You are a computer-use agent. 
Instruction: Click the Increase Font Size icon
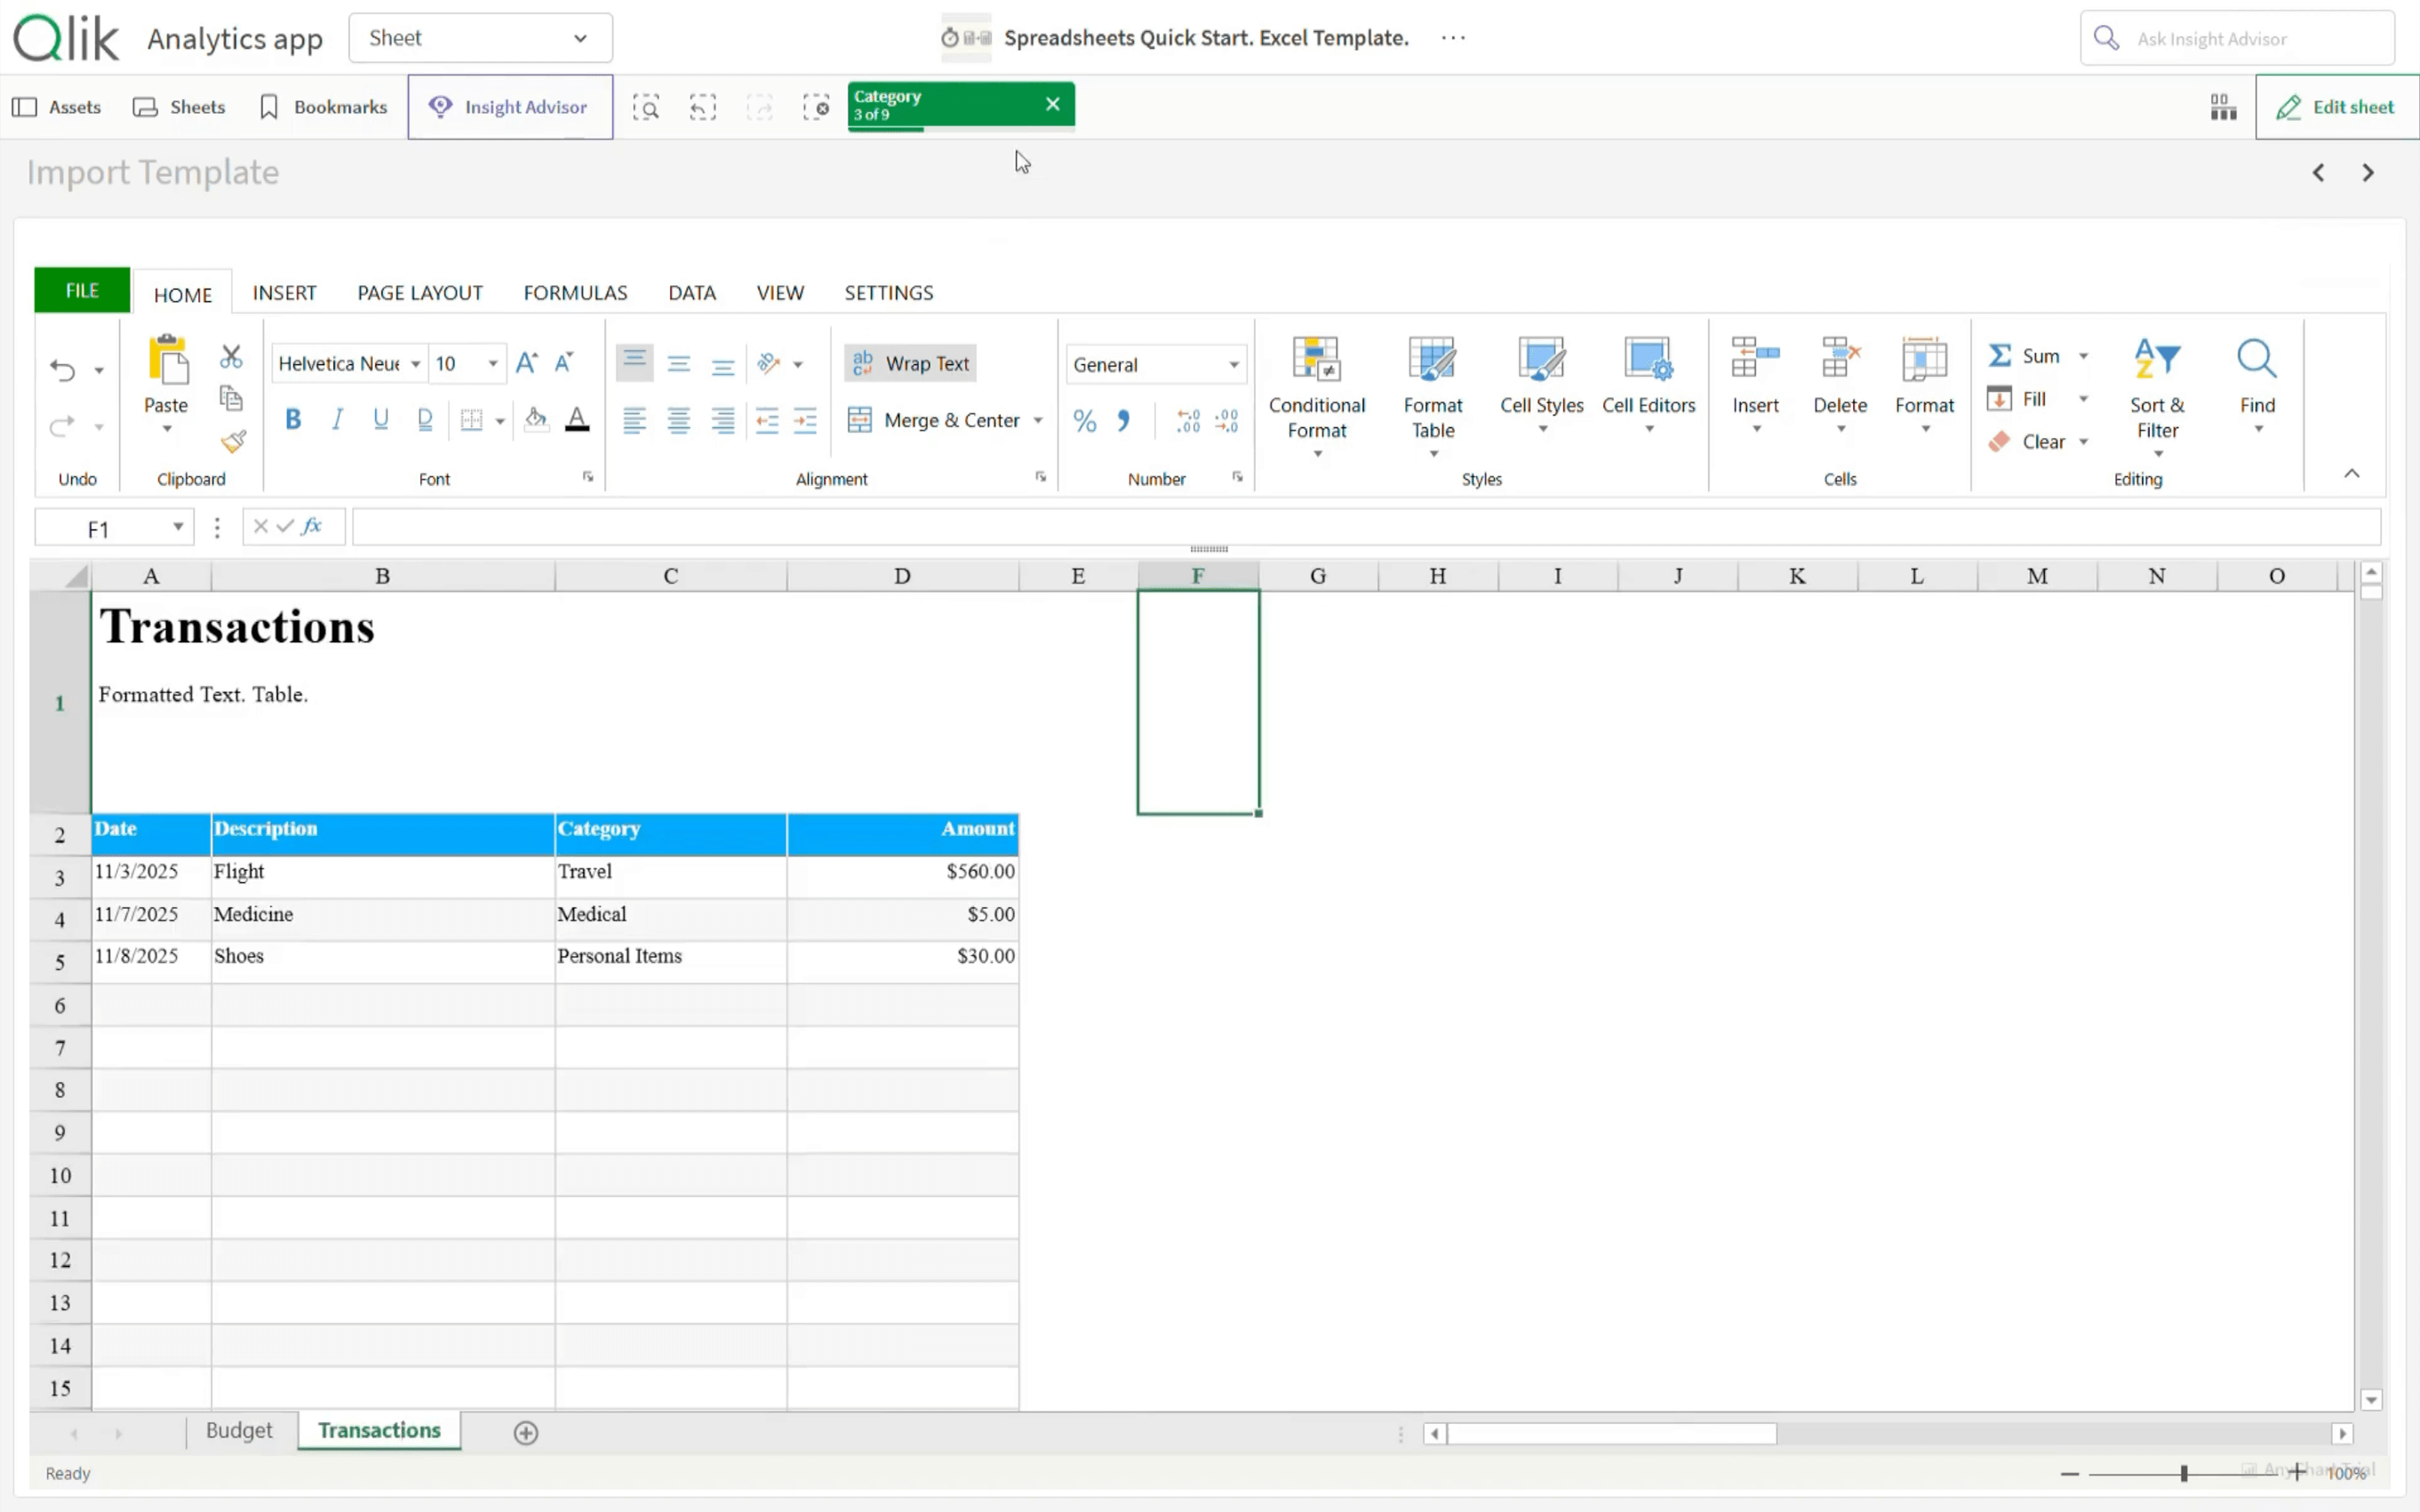point(526,363)
